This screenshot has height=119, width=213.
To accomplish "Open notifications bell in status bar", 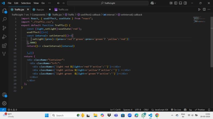I will point(209,110).
